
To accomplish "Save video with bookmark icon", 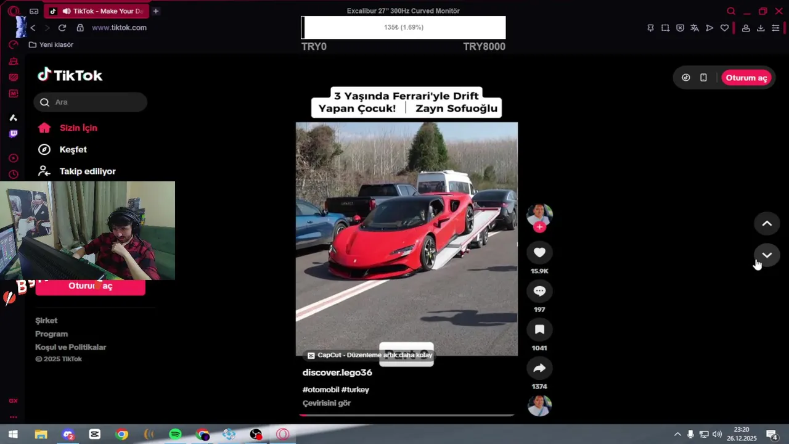I will pos(539,329).
